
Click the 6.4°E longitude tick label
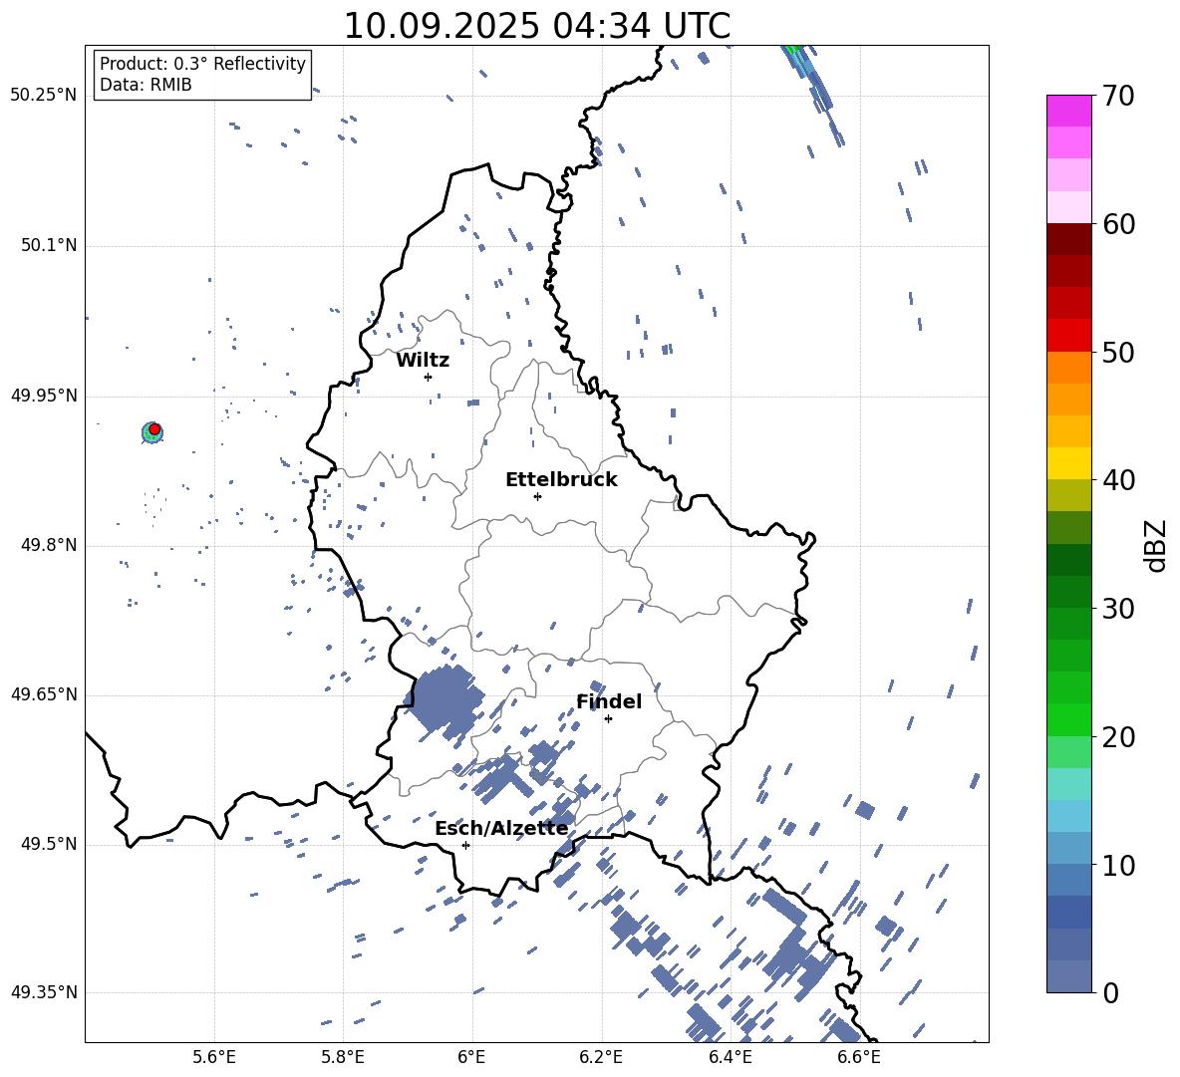(x=730, y=1057)
